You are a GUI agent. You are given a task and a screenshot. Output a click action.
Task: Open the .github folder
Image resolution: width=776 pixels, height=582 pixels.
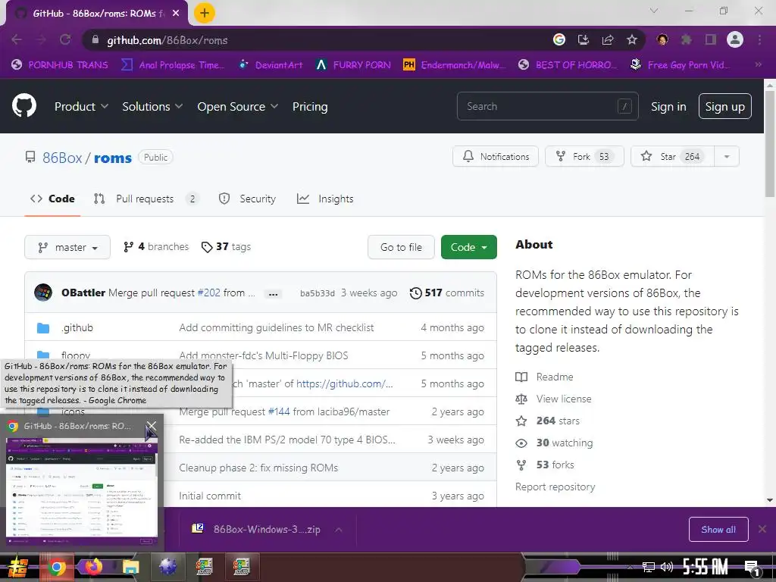[77, 327]
